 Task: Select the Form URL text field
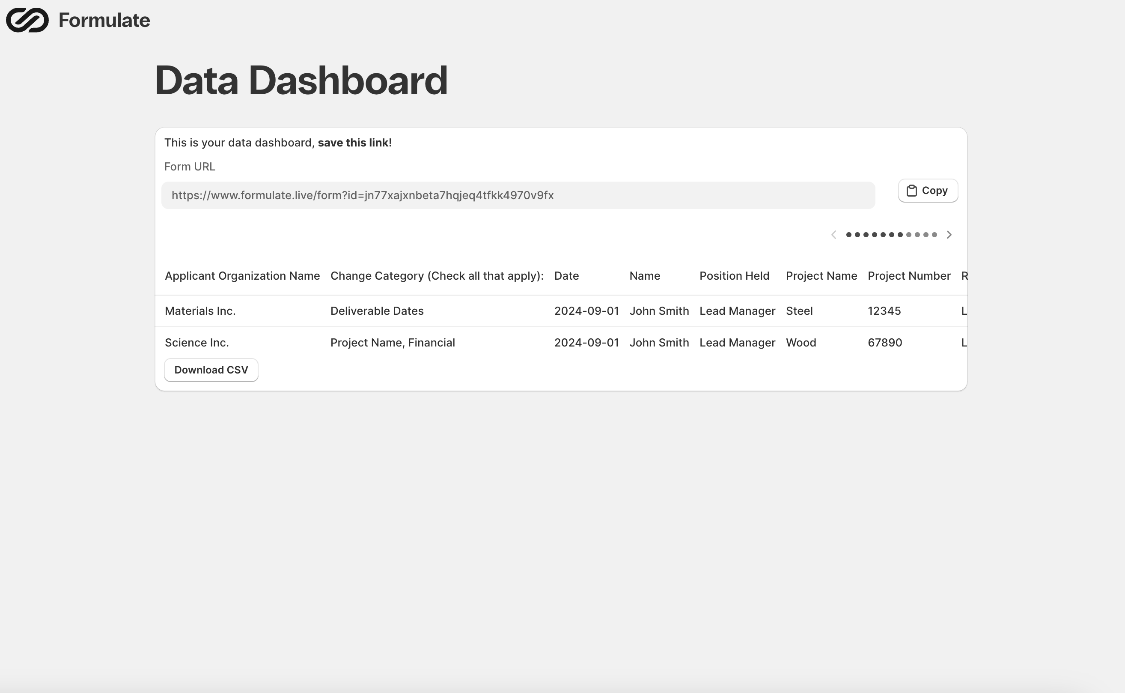(x=518, y=195)
